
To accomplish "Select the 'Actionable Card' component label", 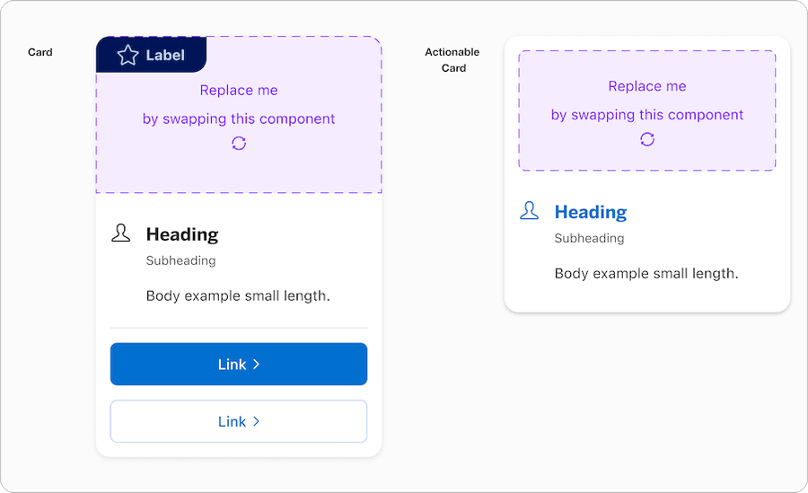I will coord(452,60).
